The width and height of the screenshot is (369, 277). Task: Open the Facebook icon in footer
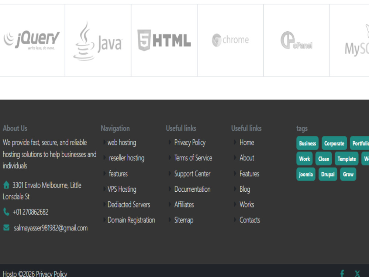(342, 273)
